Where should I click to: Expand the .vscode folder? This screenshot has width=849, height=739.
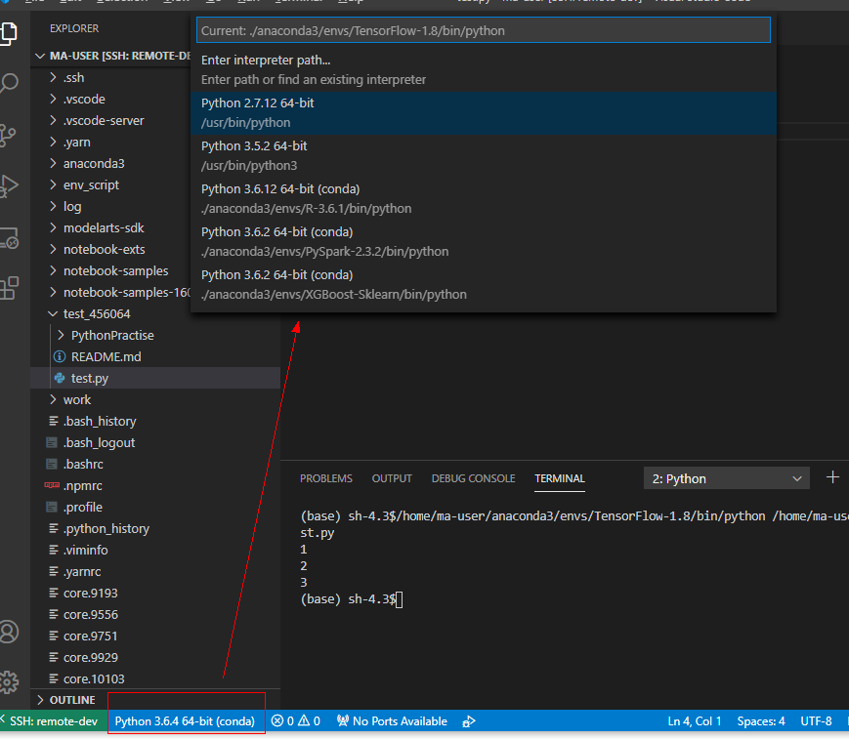coord(111,99)
